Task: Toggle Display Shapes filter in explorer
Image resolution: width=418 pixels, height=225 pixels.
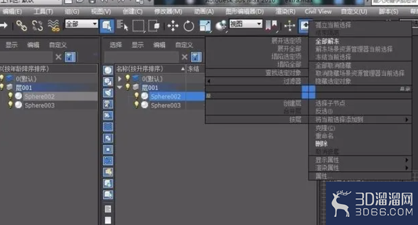Action: [x=108, y=81]
